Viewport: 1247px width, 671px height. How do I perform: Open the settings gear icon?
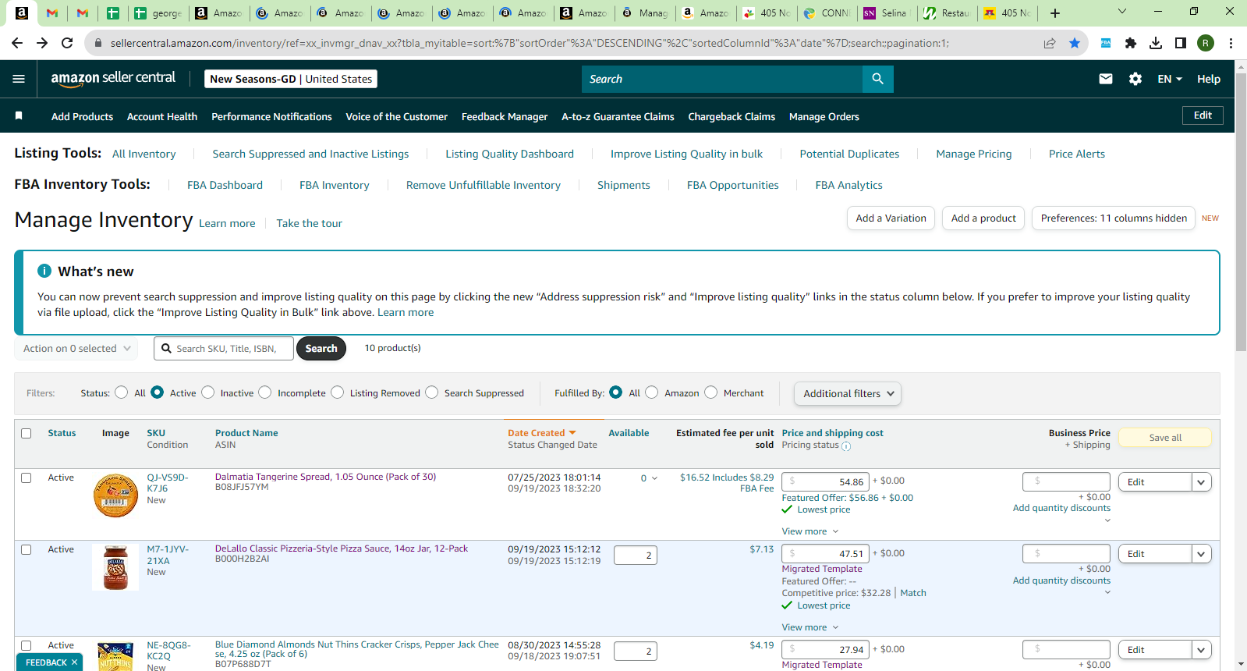pos(1135,79)
